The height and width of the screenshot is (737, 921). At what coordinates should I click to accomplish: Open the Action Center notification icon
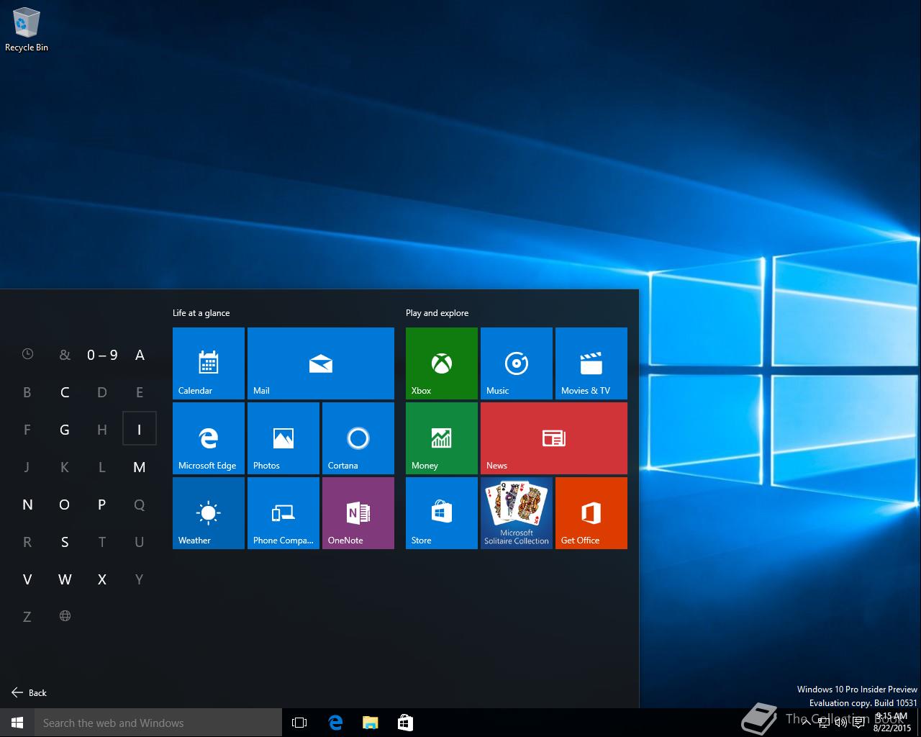pos(858,723)
